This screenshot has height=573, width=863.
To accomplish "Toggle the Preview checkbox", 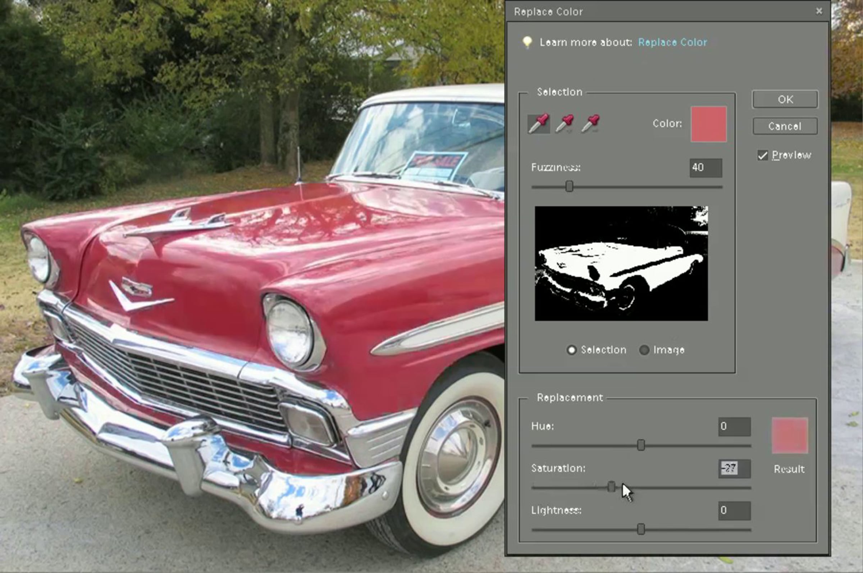I will 762,156.
